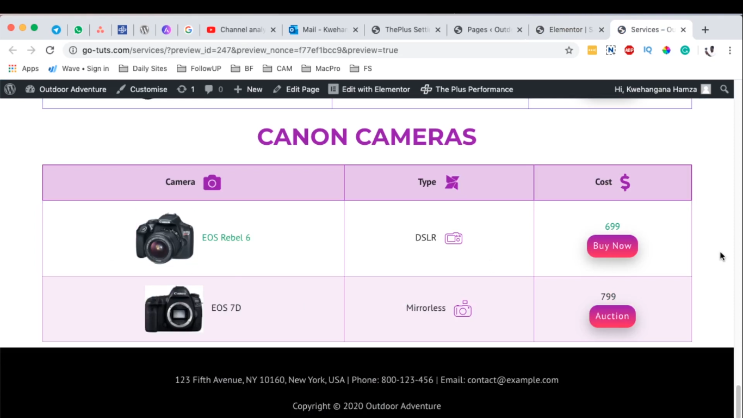Open a new browser tab

coord(705,30)
